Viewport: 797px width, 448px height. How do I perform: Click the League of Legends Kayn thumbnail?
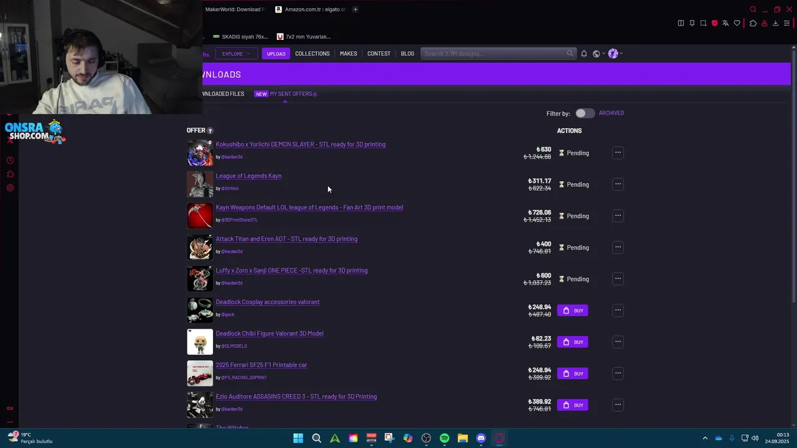200,184
